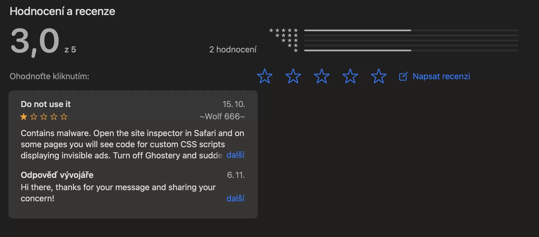This screenshot has height=237, width=539.
Task: Click the review date 15. 10.
Action: coord(233,104)
